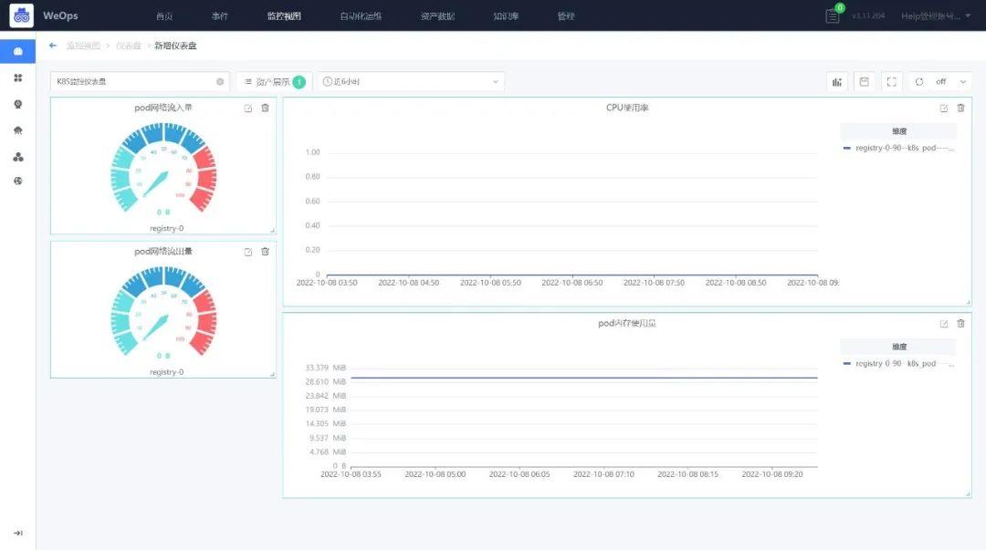The width and height of the screenshot is (986, 550).
Task: Click the version number text v3.11.204
Action: [868, 16]
